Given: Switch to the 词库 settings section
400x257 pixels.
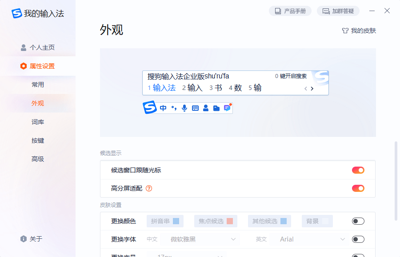Looking at the screenshot, I should (38, 121).
